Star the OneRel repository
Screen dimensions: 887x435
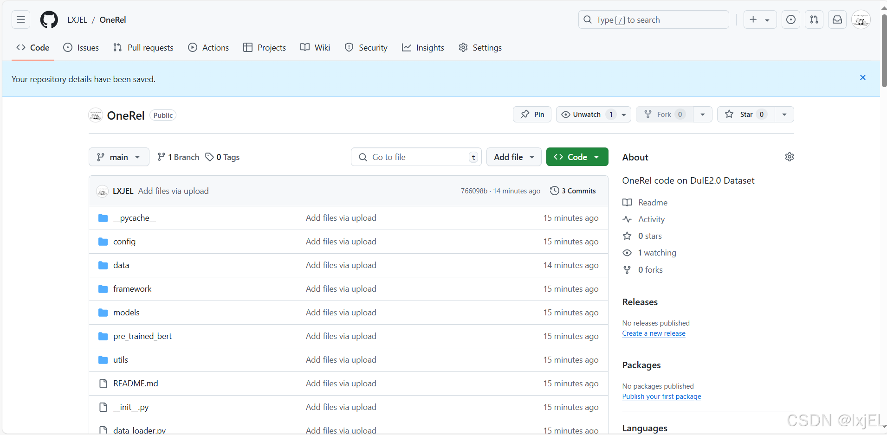pos(746,115)
